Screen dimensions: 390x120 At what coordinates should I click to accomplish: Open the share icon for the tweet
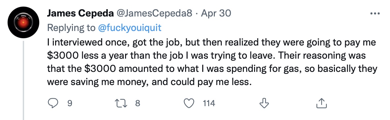321,103
